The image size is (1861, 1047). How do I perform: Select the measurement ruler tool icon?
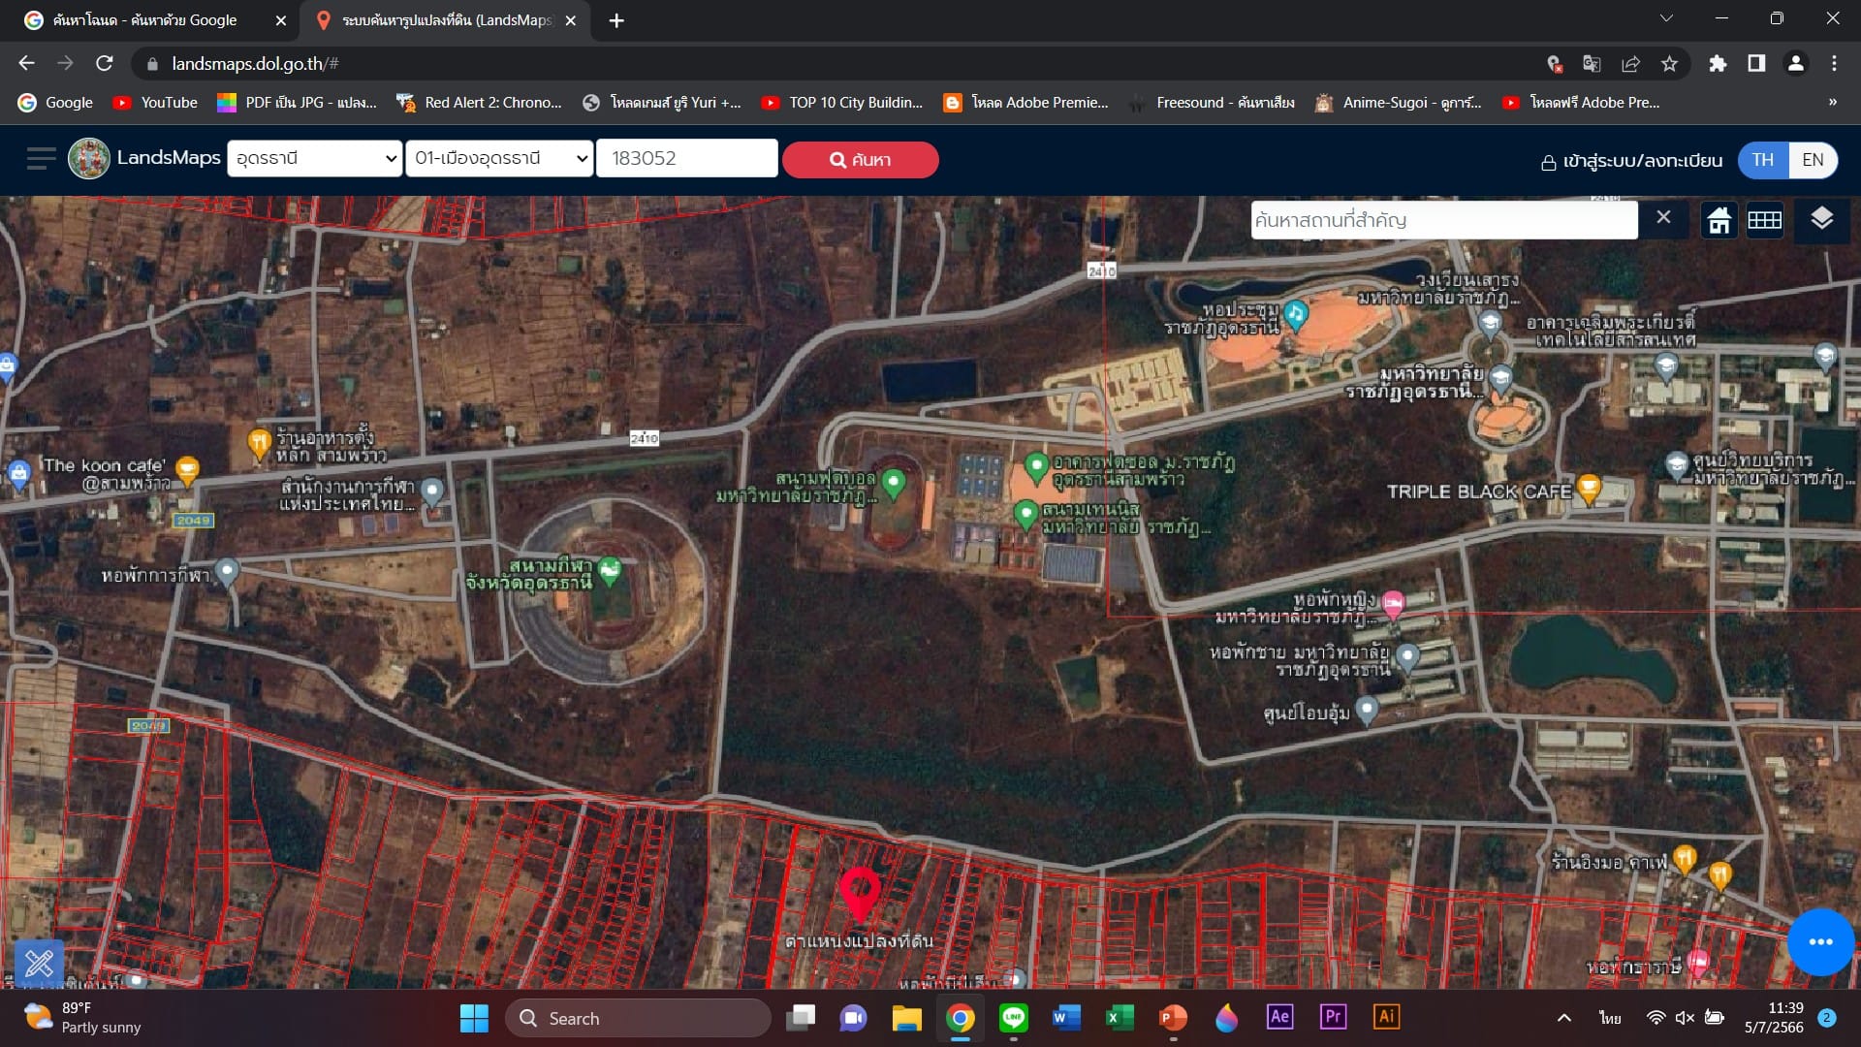40,963
